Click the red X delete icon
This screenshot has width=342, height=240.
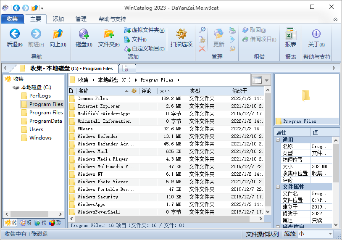(x=202, y=48)
